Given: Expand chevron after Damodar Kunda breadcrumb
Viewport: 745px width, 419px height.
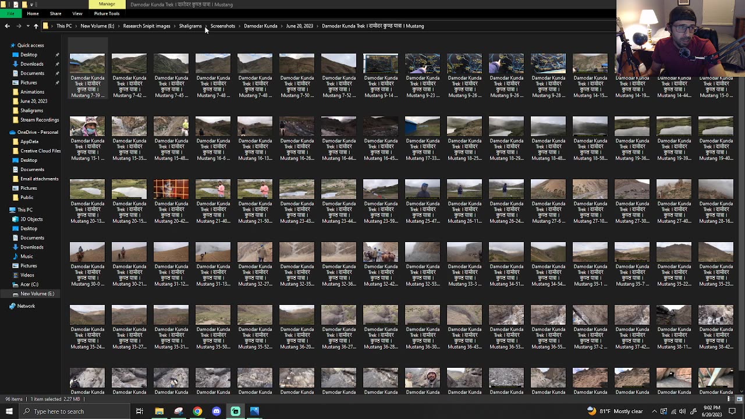Looking at the screenshot, I should point(282,26).
